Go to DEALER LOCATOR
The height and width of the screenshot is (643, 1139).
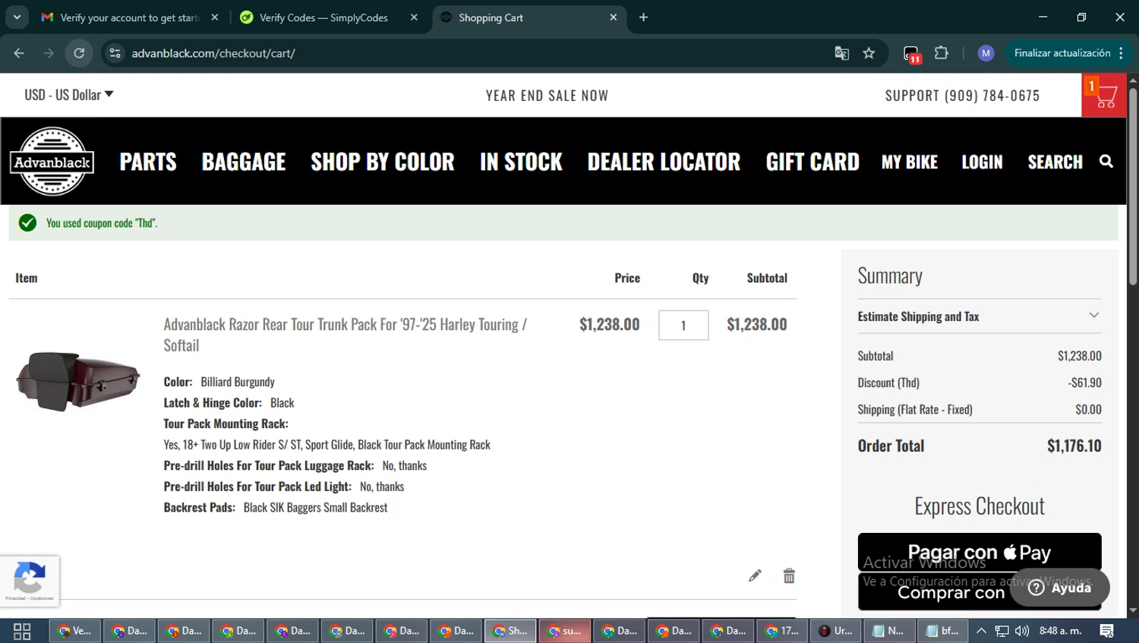(x=664, y=162)
